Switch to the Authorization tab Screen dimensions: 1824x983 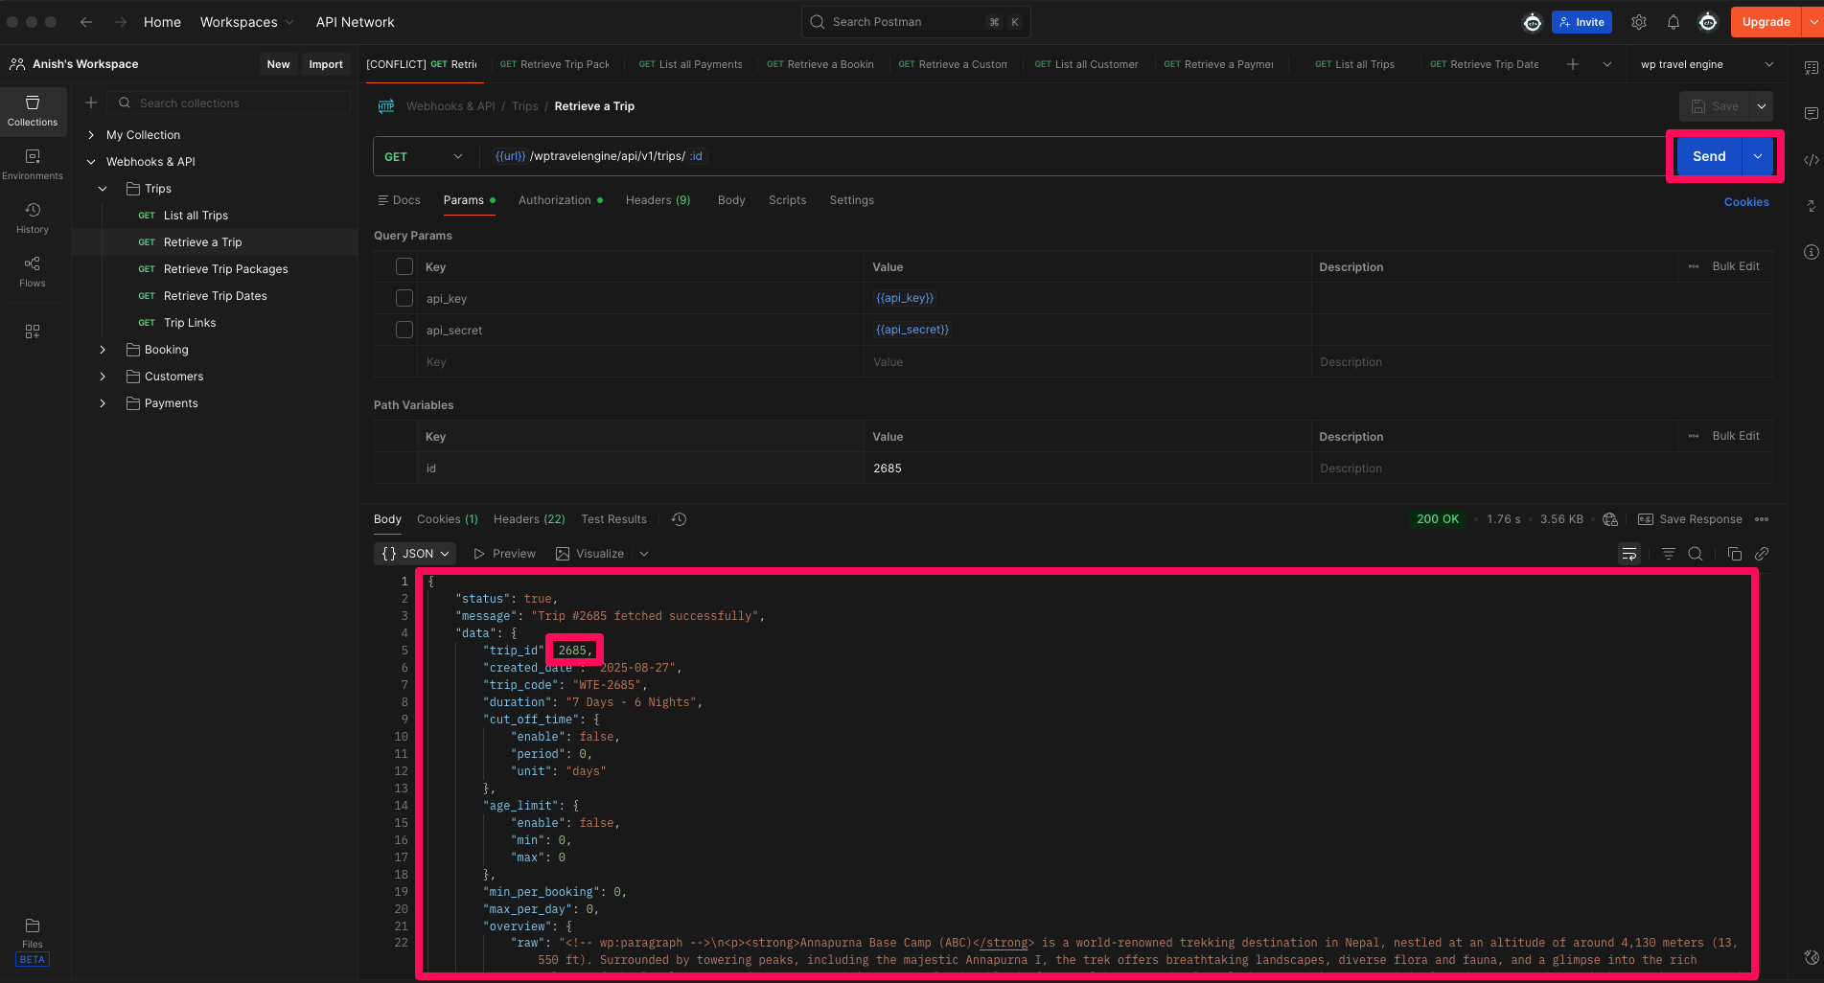[x=554, y=200]
